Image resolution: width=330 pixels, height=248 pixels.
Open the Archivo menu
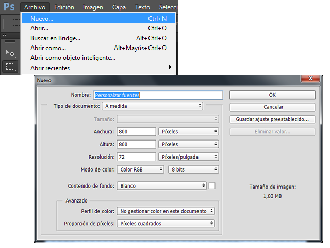pos(35,7)
